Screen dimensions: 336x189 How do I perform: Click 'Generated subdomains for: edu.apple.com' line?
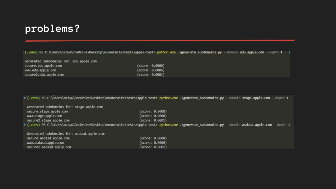tap(61, 61)
